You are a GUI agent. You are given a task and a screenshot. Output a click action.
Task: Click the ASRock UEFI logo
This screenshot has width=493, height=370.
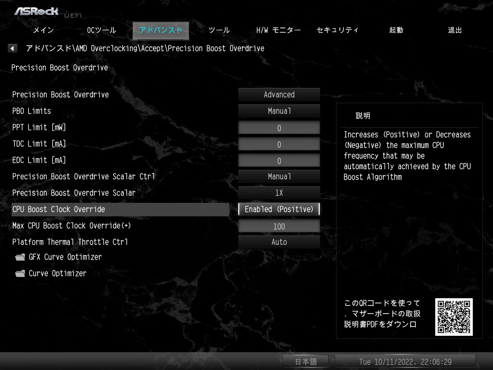[48, 12]
